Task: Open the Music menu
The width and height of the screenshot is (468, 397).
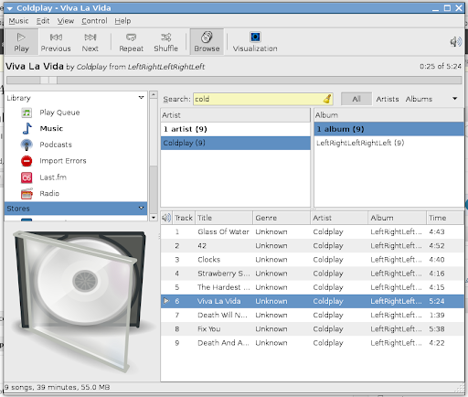Action: 18,21
